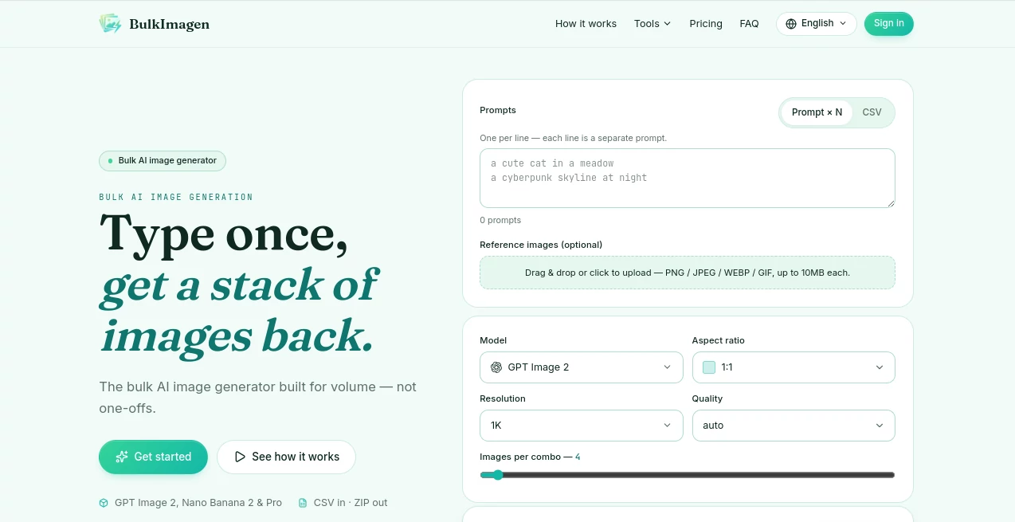Switch to CSV input mode
The image size is (1015, 522).
872,112
